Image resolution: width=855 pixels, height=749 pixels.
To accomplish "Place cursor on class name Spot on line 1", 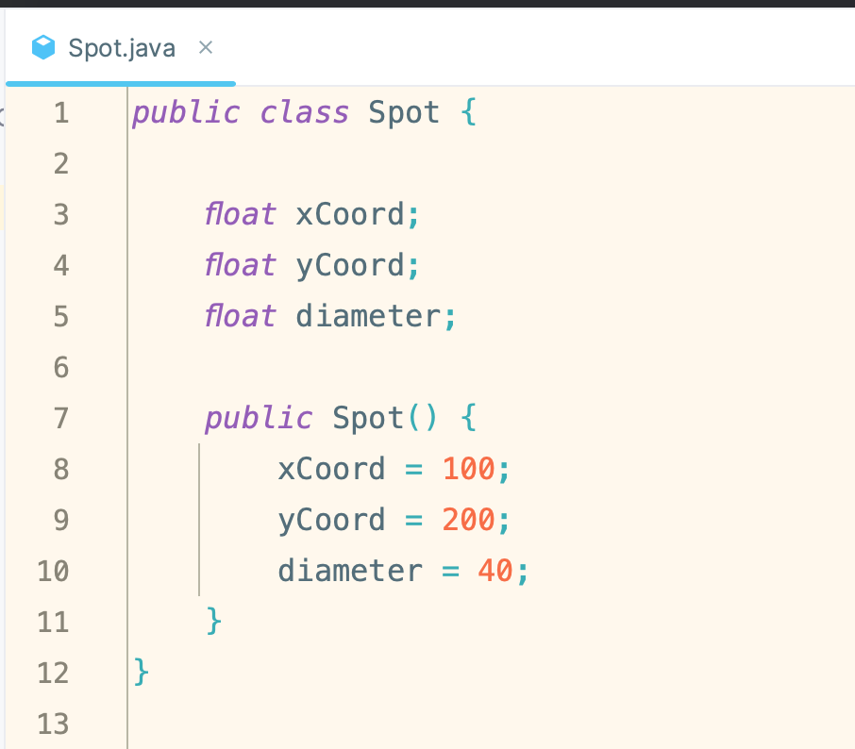I will [x=404, y=113].
